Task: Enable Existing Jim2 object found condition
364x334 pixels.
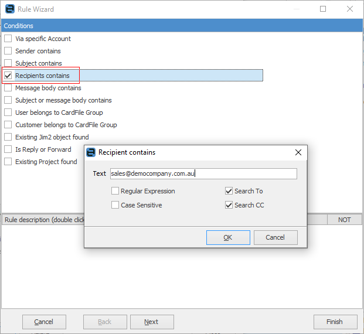Action: [x=8, y=137]
